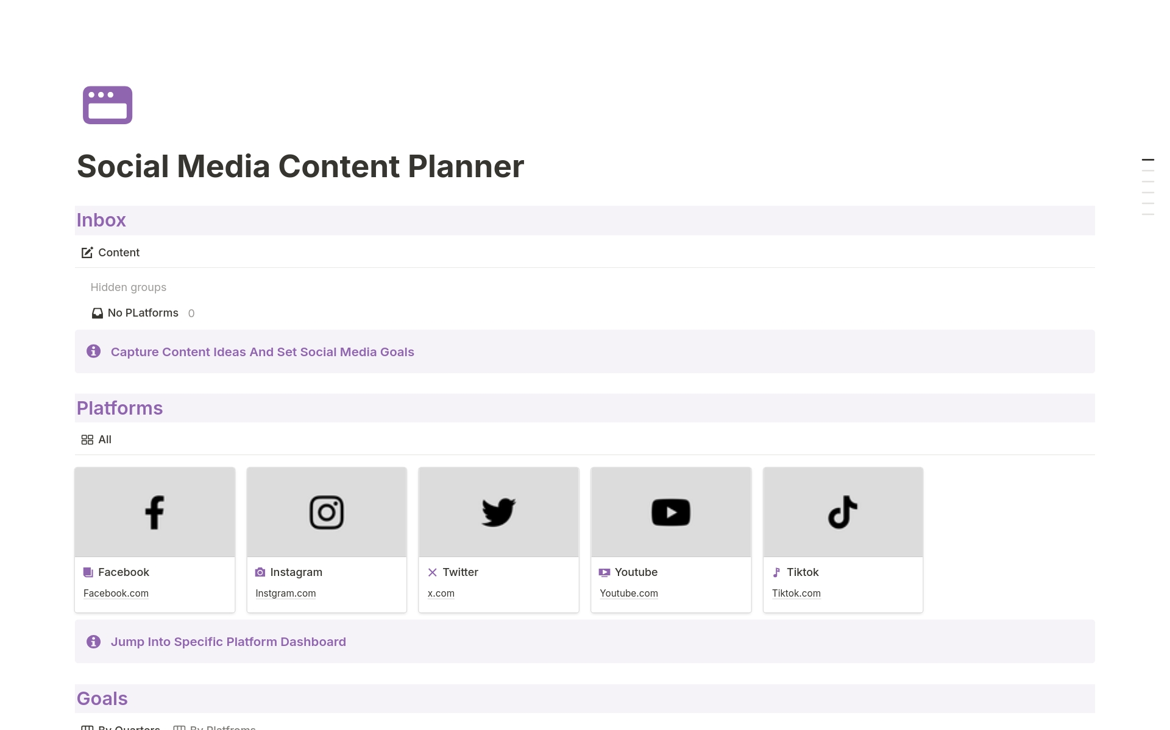The height and width of the screenshot is (730, 1170).
Task: Click the gallery grid icon beside All
Action: pyautogui.click(x=87, y=440)
